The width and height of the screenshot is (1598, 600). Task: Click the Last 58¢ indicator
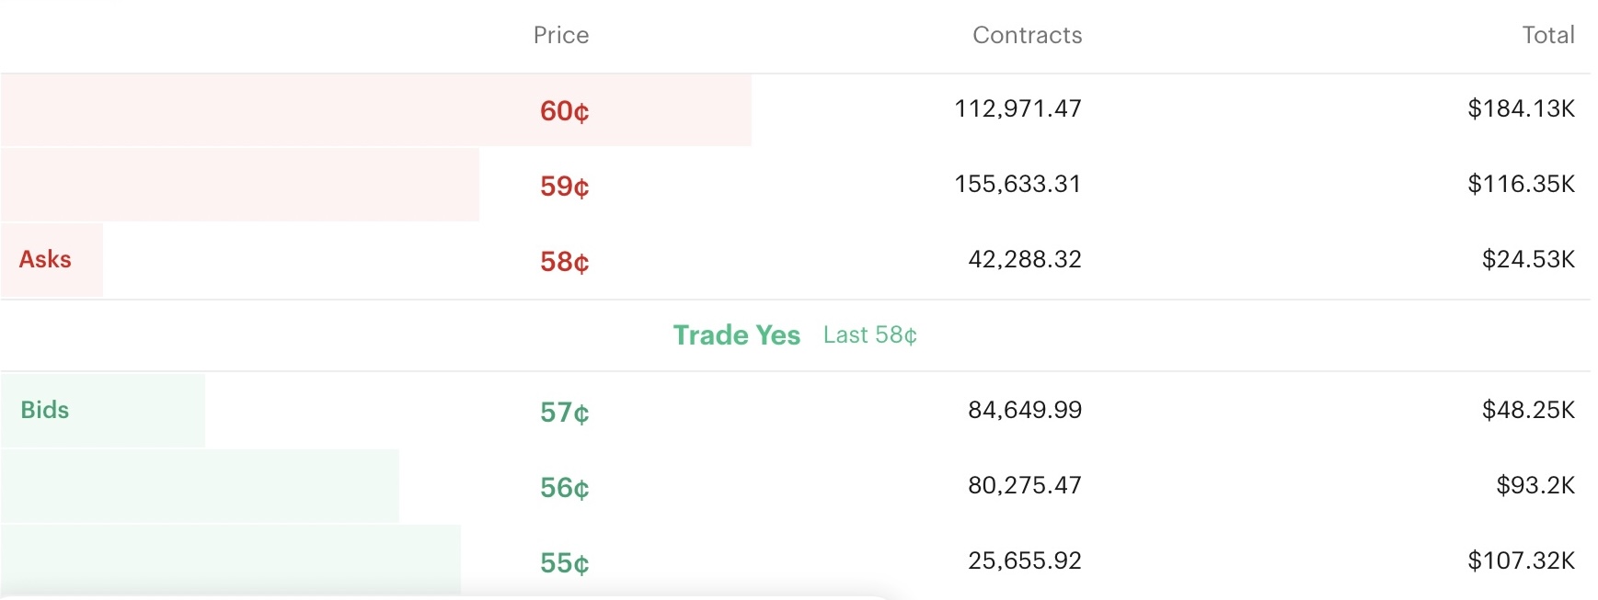tap(869, 335)
